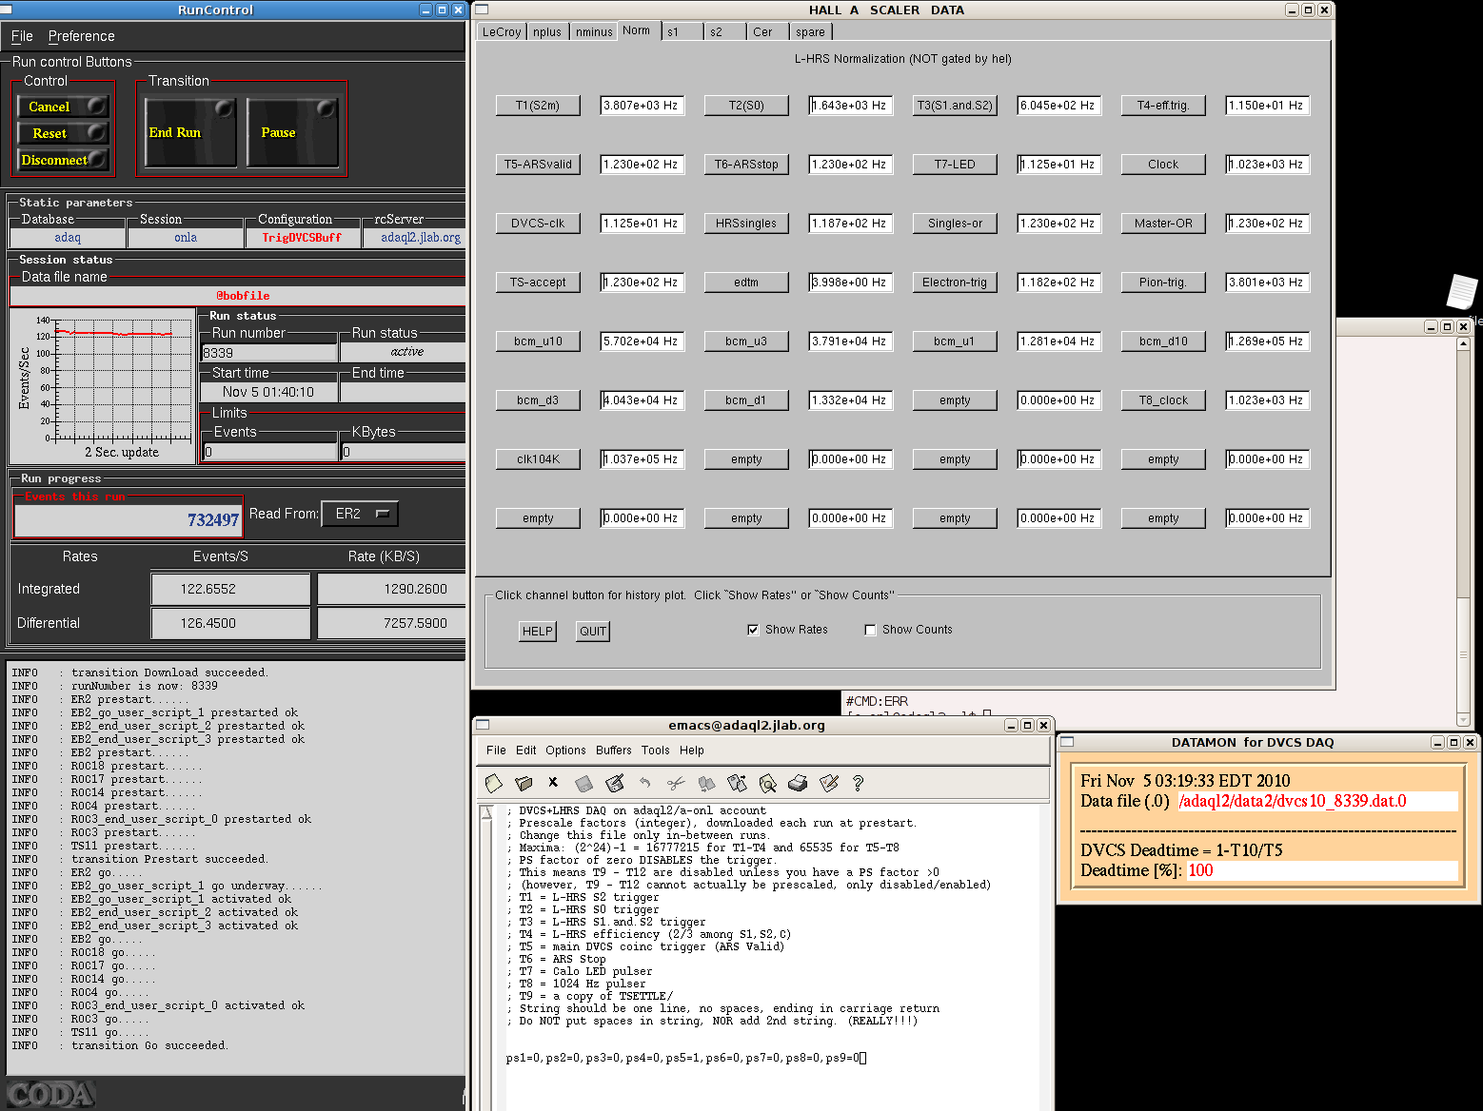This screenshot has width=1483, height=1111.
Task: Open emacs Customize preferences icon
Action: tap(828, 783)
